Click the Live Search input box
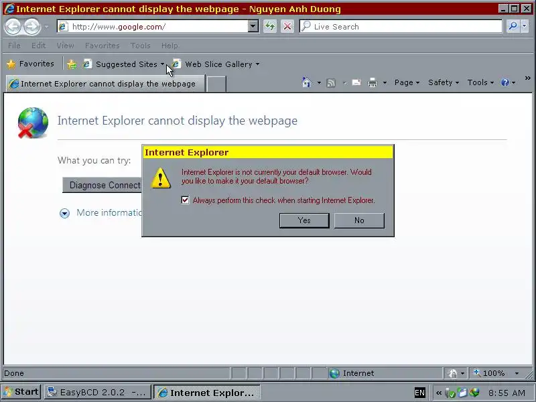Image resolution: width=536 pixels, height=402 pixels. [x=401, y=27]
